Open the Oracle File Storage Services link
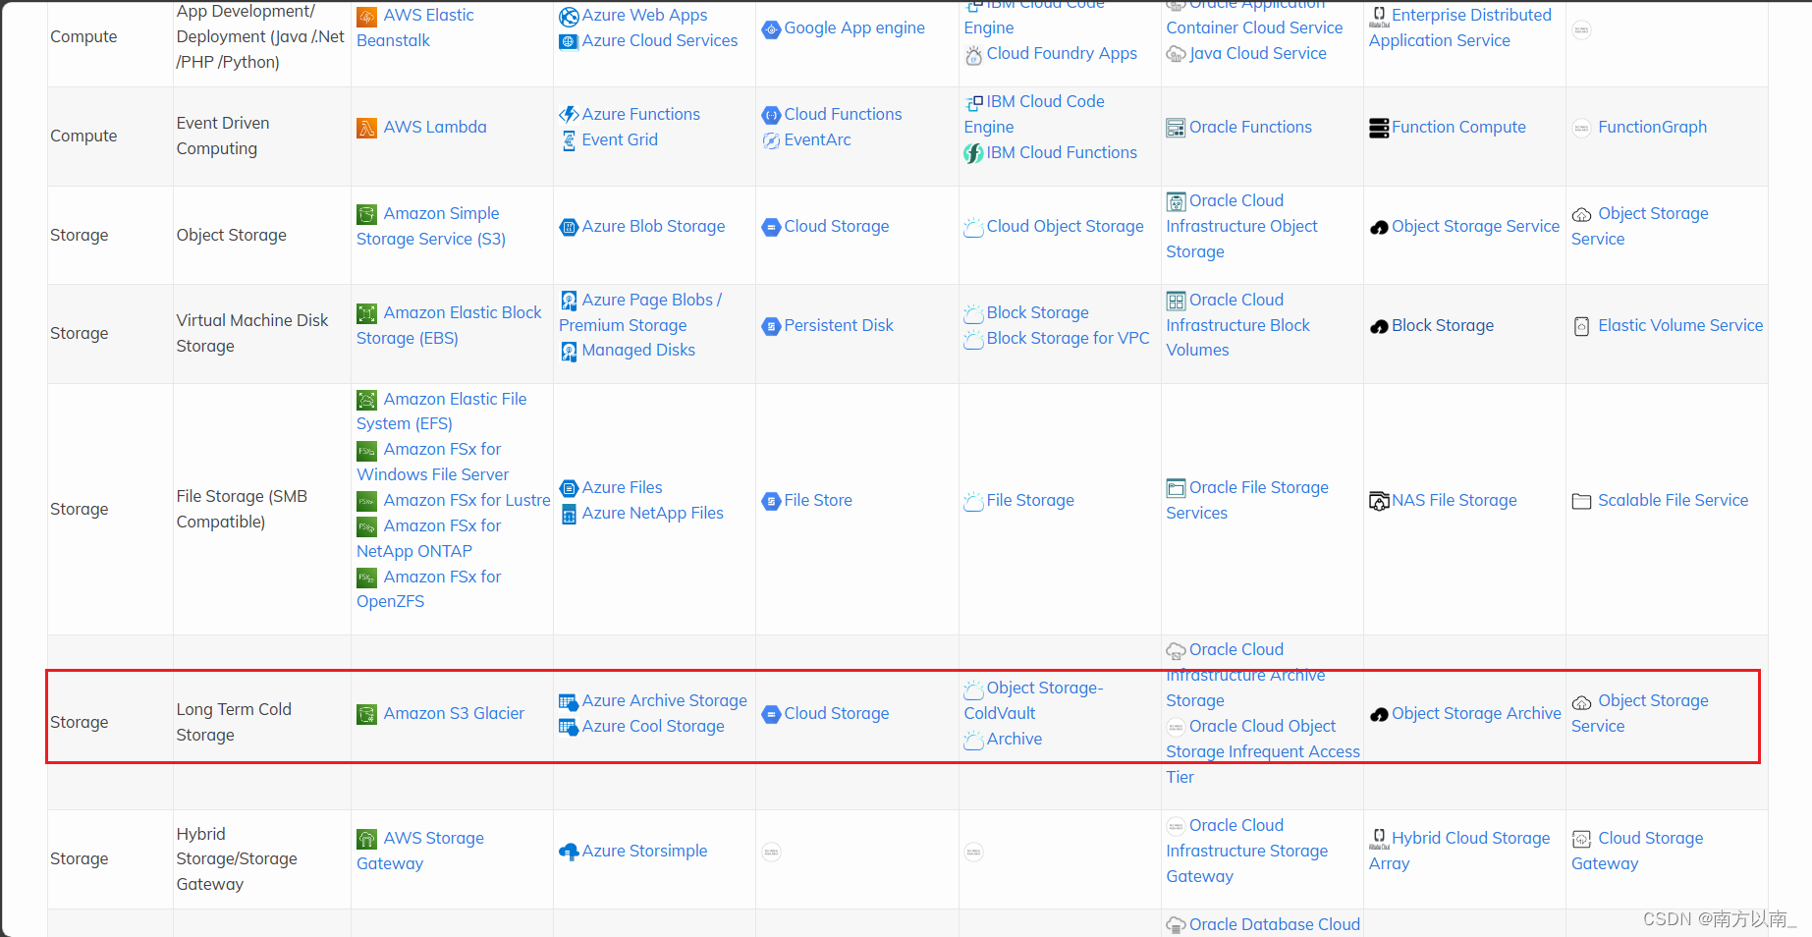This screenshot has height=937, width=1812. tap(1247, 501)
